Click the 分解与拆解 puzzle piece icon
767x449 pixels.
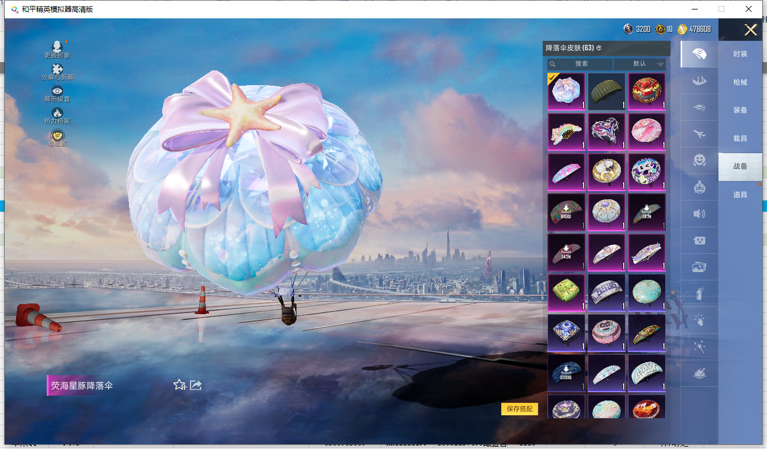pyautogui.click(x=57, y=69)
